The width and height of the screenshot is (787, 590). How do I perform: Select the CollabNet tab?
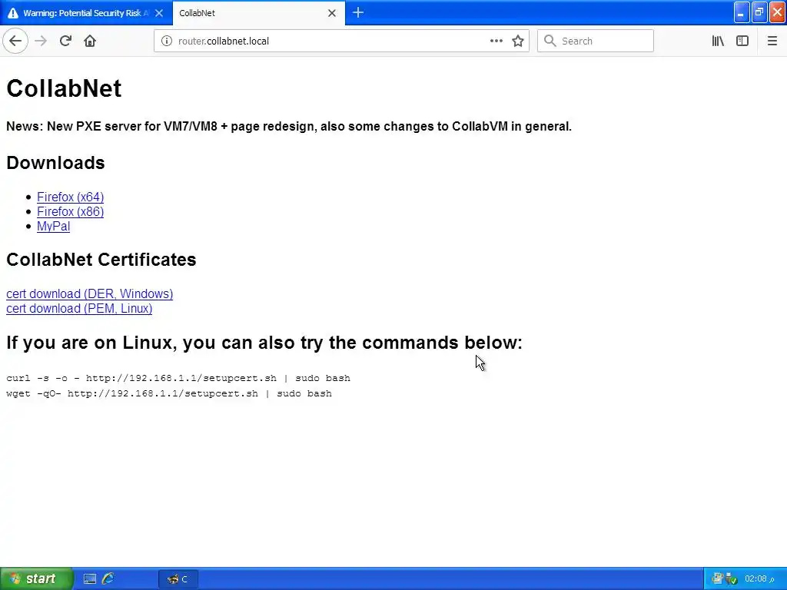258,13
